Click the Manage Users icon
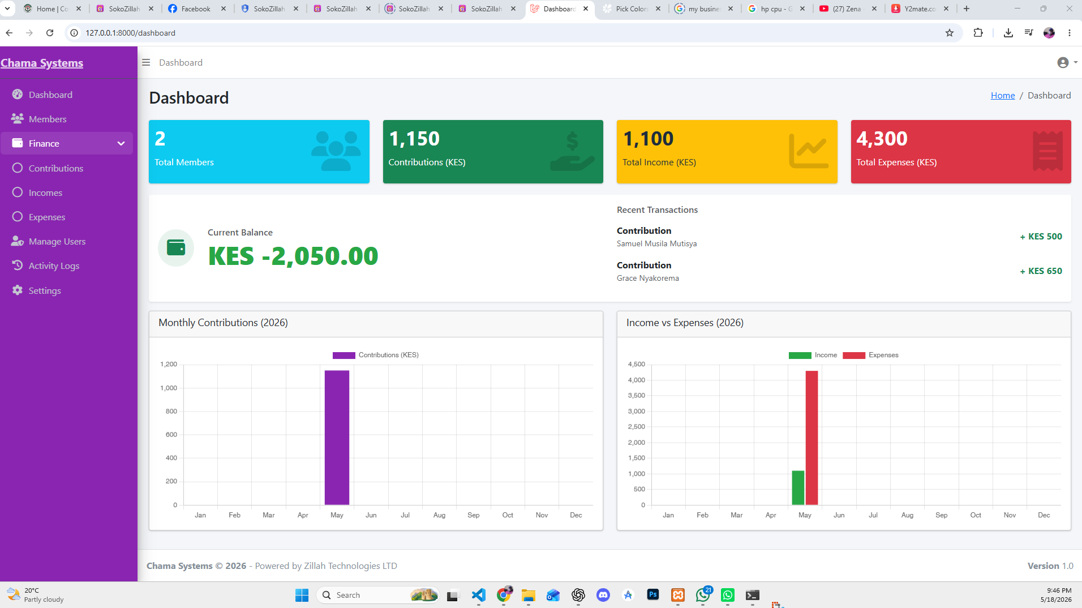Screen dimensions: 1082x608 pos(18,241)
